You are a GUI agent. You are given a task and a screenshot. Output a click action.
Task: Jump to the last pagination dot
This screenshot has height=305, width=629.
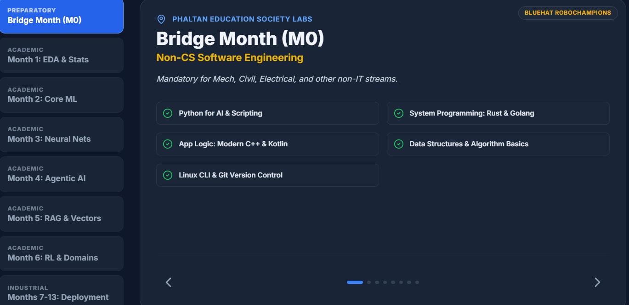pos(417,283)
